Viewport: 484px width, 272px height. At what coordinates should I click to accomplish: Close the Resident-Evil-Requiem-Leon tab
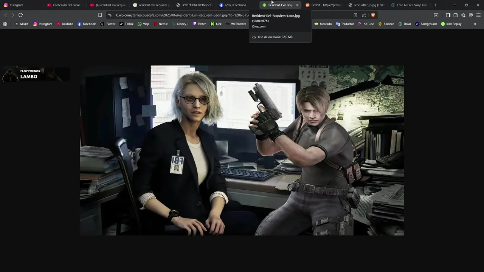pyautogui.click(x=297, y=5)
